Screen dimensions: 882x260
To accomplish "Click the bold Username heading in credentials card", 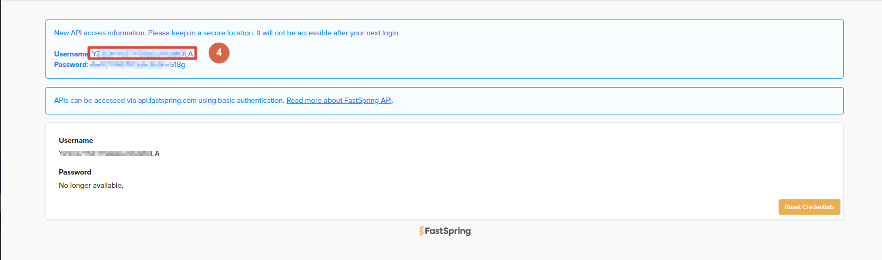I will point(76,140).
